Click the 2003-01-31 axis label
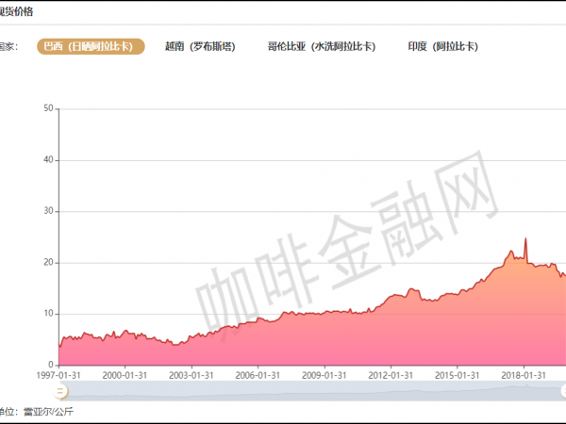566x424 pixels. (191, 375)
